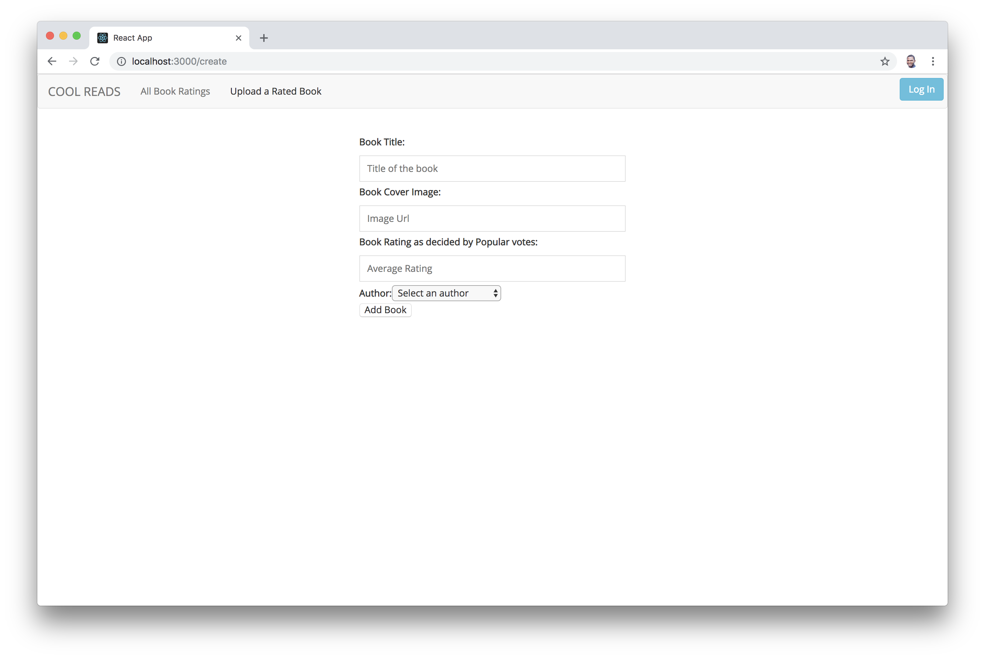985x659 pixels.
Task: Open the Chrome profile avatar
Action: pyautogui.click(x=911, y=61)
